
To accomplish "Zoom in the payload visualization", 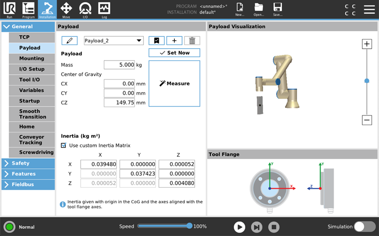I will [x=367, y=44].
